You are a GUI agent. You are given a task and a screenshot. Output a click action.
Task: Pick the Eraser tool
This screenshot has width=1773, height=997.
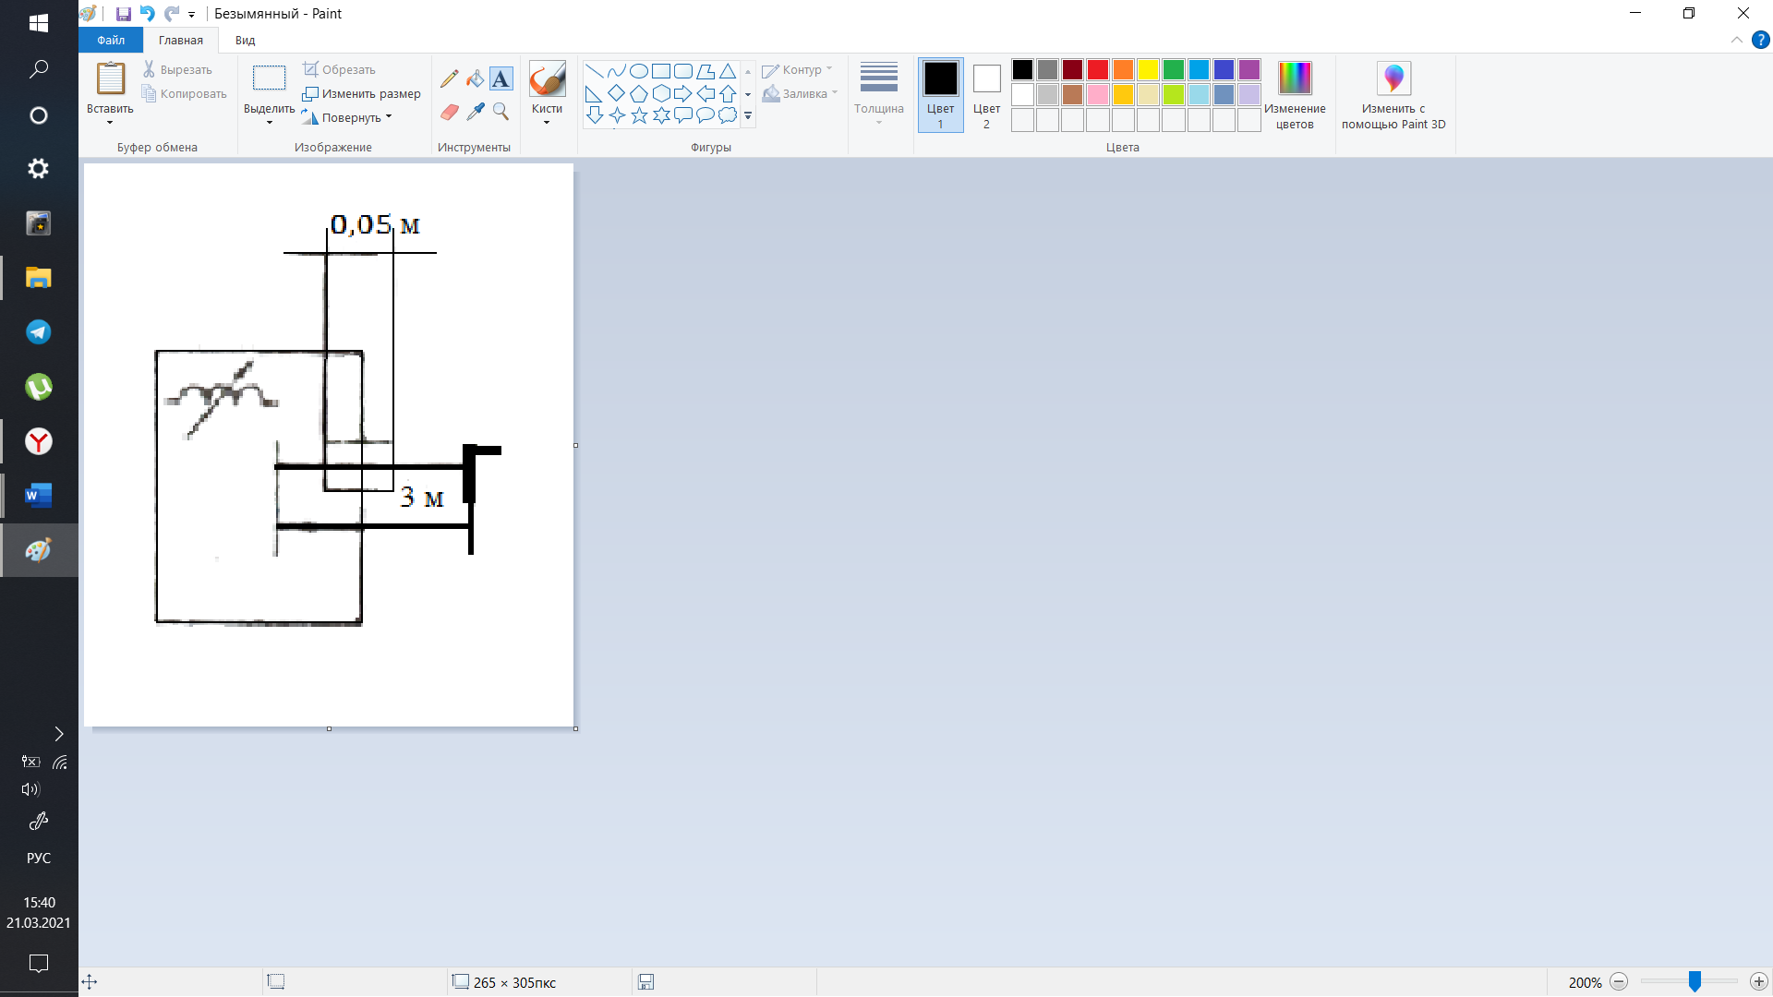(450, 112)
